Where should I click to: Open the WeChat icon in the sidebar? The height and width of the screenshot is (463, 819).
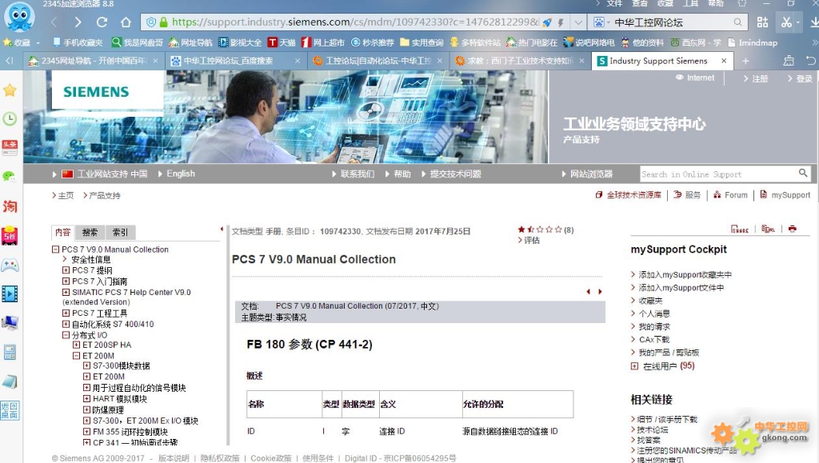(10, 177)
